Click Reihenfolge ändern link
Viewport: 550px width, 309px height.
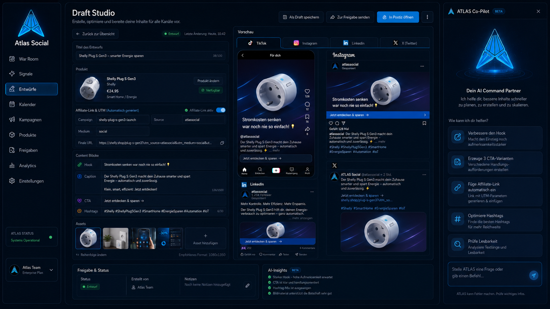(x=91, y=255)
